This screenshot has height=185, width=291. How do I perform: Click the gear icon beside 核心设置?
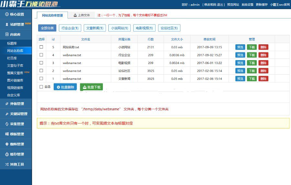click(7, 14)
